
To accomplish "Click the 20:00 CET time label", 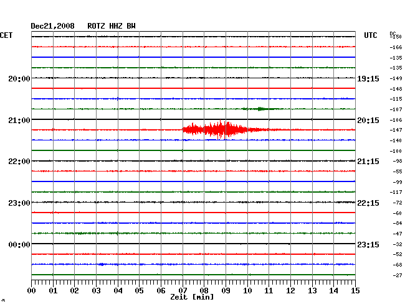I will pyautogui.click(x=19, y=78).
